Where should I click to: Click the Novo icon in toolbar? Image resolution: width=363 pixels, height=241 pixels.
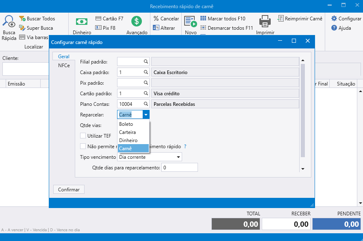[x=190, y=22]
